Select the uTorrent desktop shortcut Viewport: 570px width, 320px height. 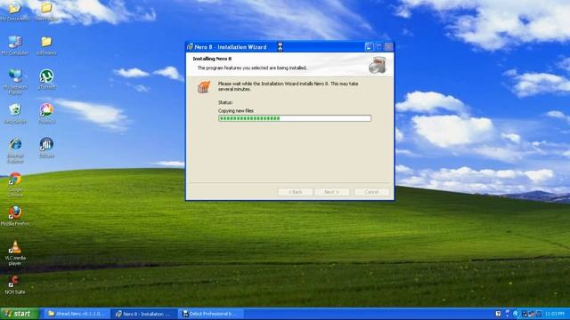click(x=46, y=79)
